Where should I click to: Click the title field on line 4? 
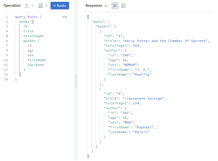(29, 31)
